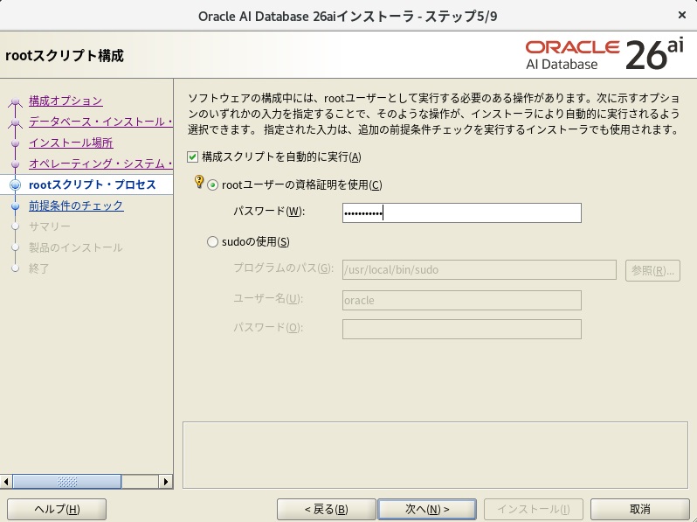
Task: Select the rootスクリプト・プロセス step
Action: click(93, 184)
